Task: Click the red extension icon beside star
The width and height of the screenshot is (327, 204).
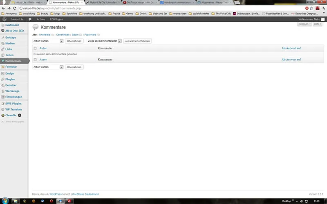Action: coord(318,8)
